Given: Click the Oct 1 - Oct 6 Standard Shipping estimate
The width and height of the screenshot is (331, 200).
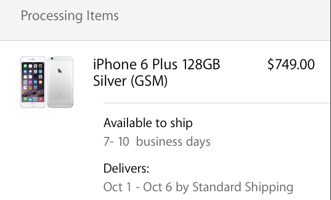Looking at the screenshot, I should [x=198, y=187].
